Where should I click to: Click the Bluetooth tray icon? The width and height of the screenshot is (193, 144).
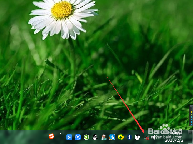coord(129,137)
